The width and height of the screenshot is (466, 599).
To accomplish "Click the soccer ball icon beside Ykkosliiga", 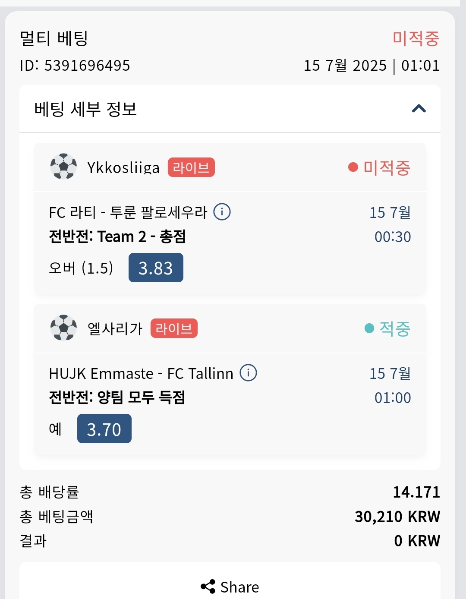I will (x=64, y=167).
